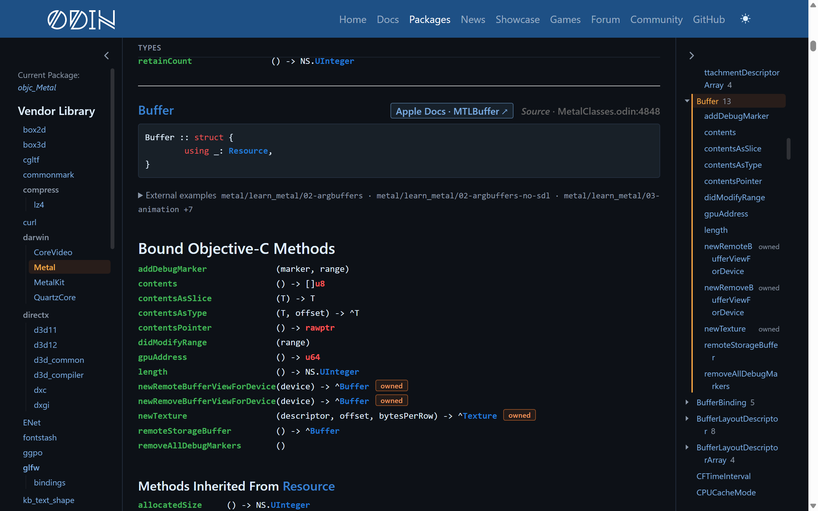Collapse the right sidebar with the chevron
Viewport: 818px width, 511px height.
(x=691, y=56)
